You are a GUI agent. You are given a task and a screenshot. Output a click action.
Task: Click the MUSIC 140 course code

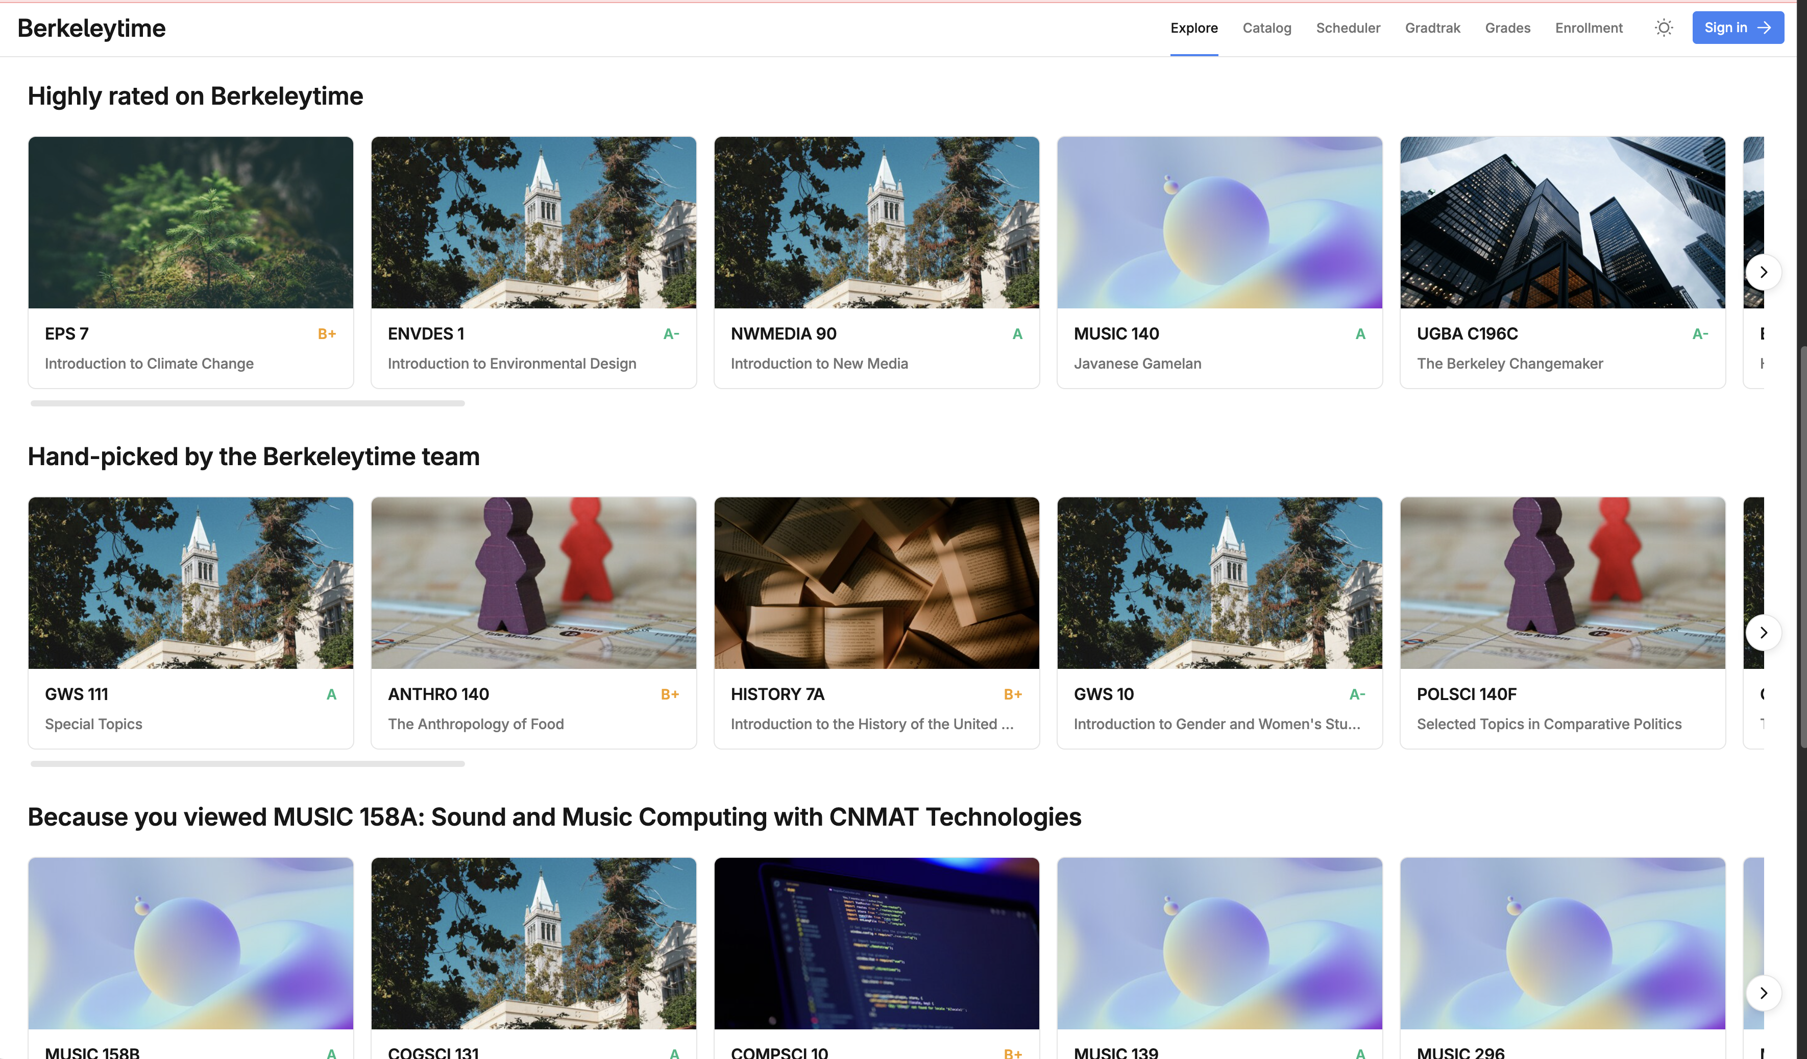pos(1116,333)
